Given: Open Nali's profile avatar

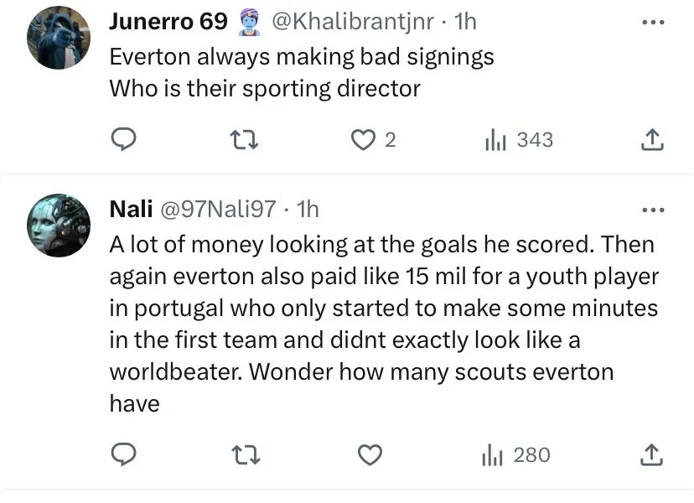Looking at the screenshot, I should pyautogui.click(x=59, y=225).
